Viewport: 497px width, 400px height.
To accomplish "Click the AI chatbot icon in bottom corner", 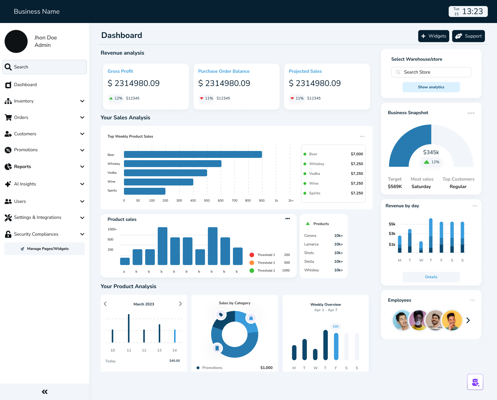I will tap(475, 382).
